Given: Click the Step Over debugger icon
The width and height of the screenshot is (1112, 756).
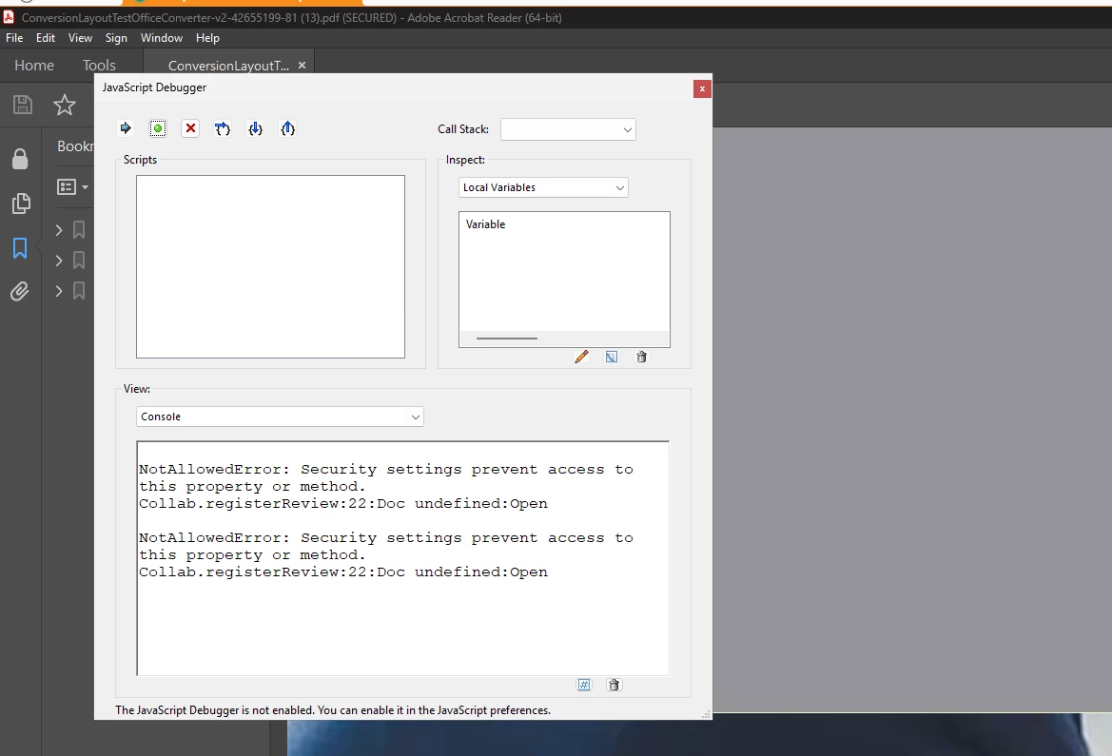Looking at the screenshot, I should click(x=223, y=128).
